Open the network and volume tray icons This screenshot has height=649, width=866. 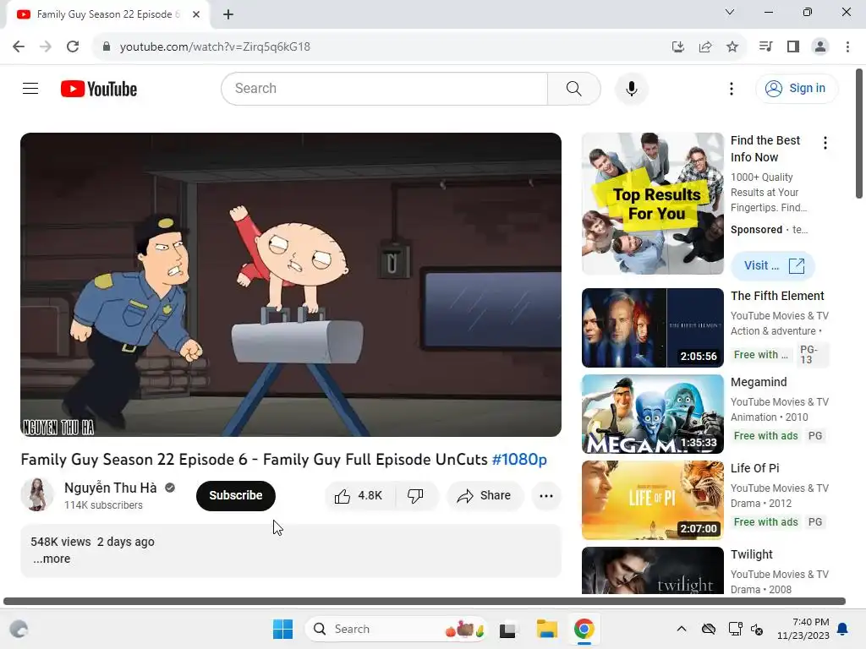(x=746, y=629)
